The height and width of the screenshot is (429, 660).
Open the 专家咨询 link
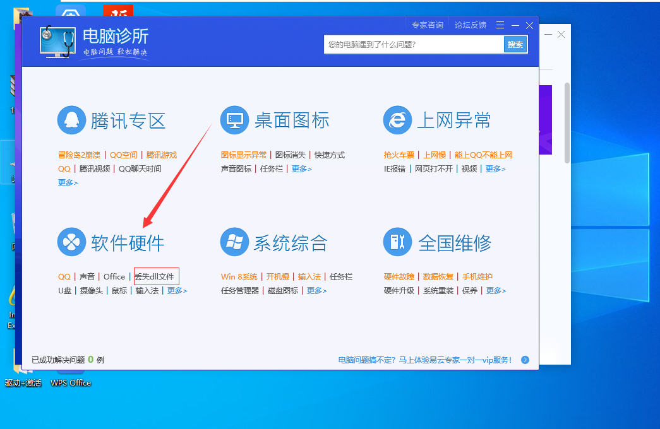pos(427,25)
